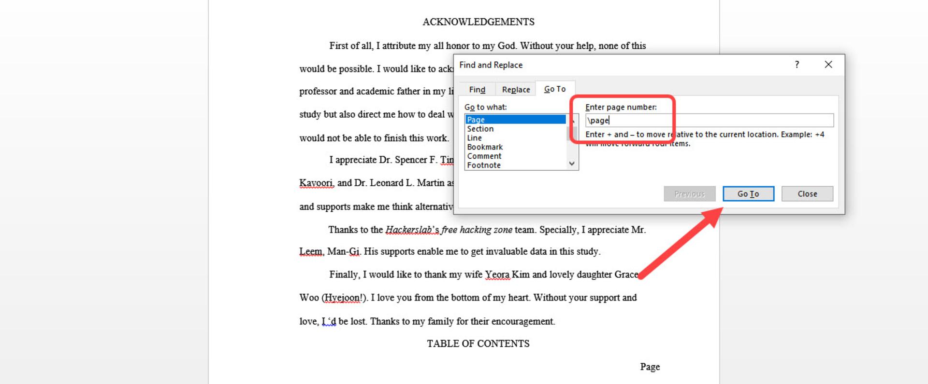Select Section in Go to what list
The width and height of the screenshot is (928, 384).
[515, 129]
